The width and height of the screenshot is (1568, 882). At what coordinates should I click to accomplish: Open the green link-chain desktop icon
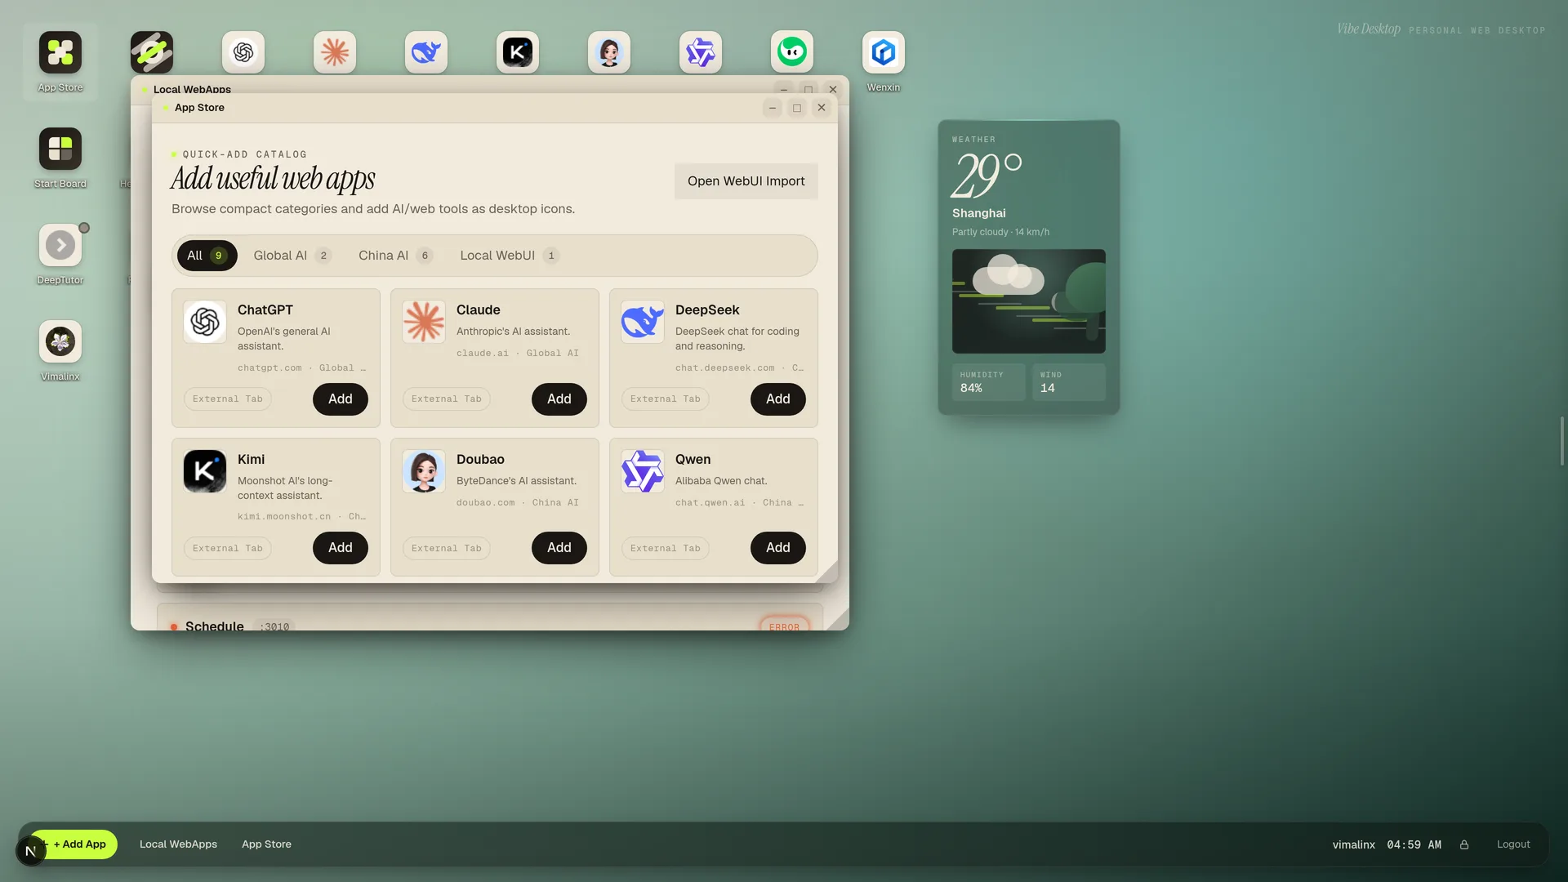(152, 53)
